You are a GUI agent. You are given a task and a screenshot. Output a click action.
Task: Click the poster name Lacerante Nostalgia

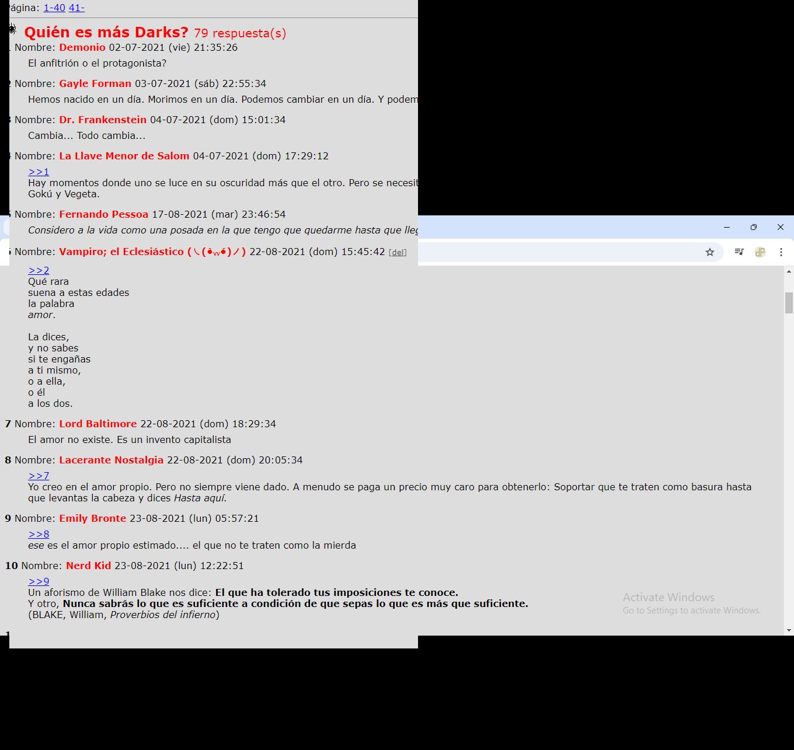click(111, 460)
